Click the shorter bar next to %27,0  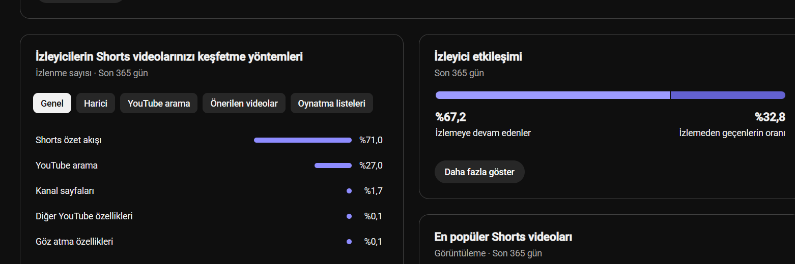point(333,166)
